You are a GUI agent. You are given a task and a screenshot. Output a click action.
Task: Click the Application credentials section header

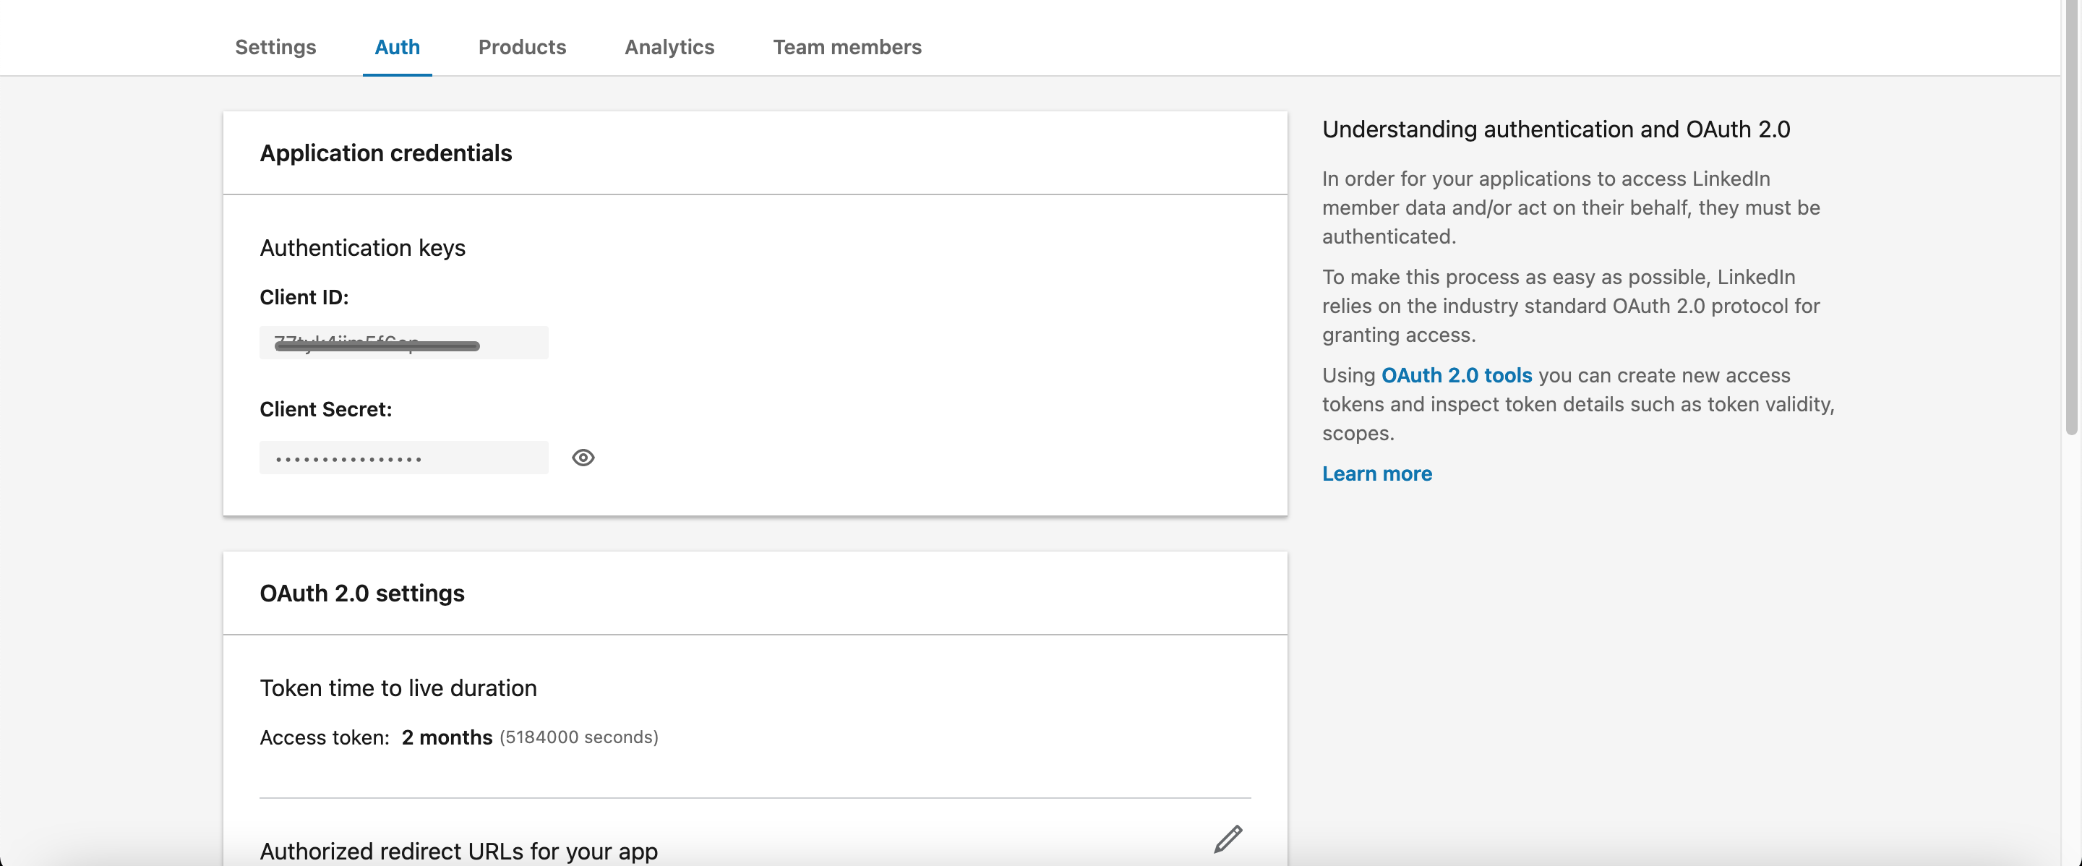(385, 153)
